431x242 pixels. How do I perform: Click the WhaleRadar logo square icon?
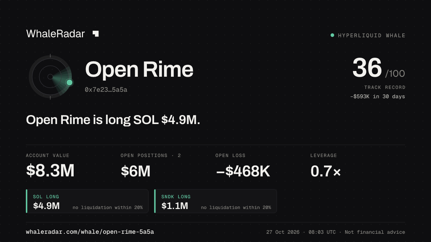(96, 34)
